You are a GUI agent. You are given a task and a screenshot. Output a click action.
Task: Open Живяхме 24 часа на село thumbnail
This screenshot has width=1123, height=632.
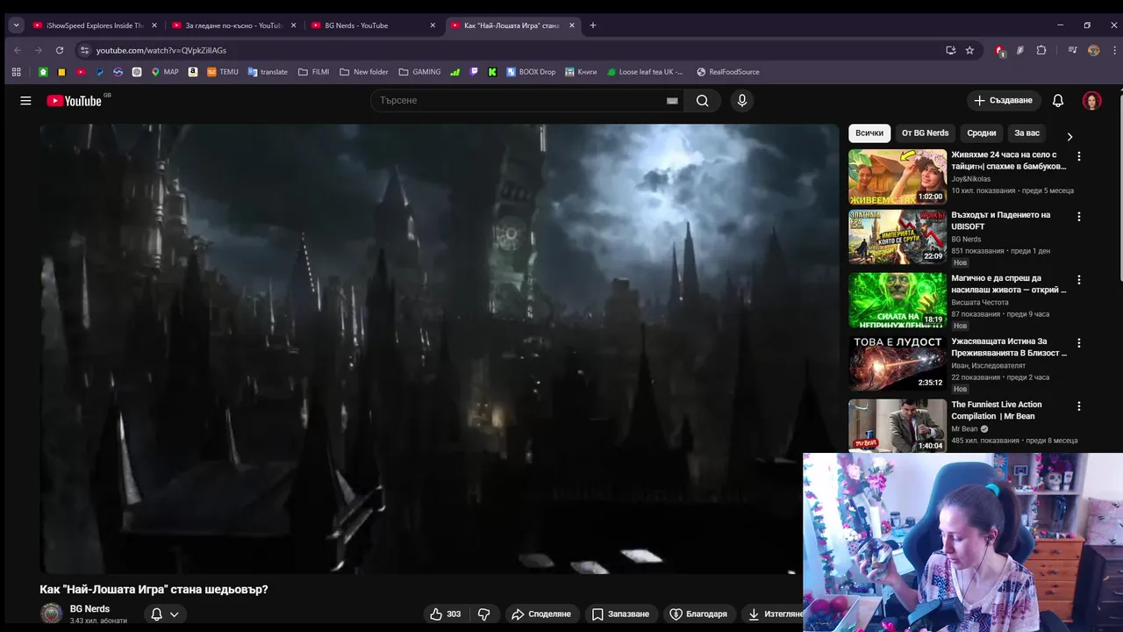898,176
